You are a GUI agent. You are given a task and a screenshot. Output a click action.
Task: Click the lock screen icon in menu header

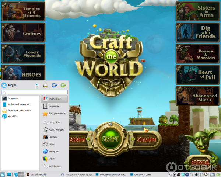[x=45, y=86]
